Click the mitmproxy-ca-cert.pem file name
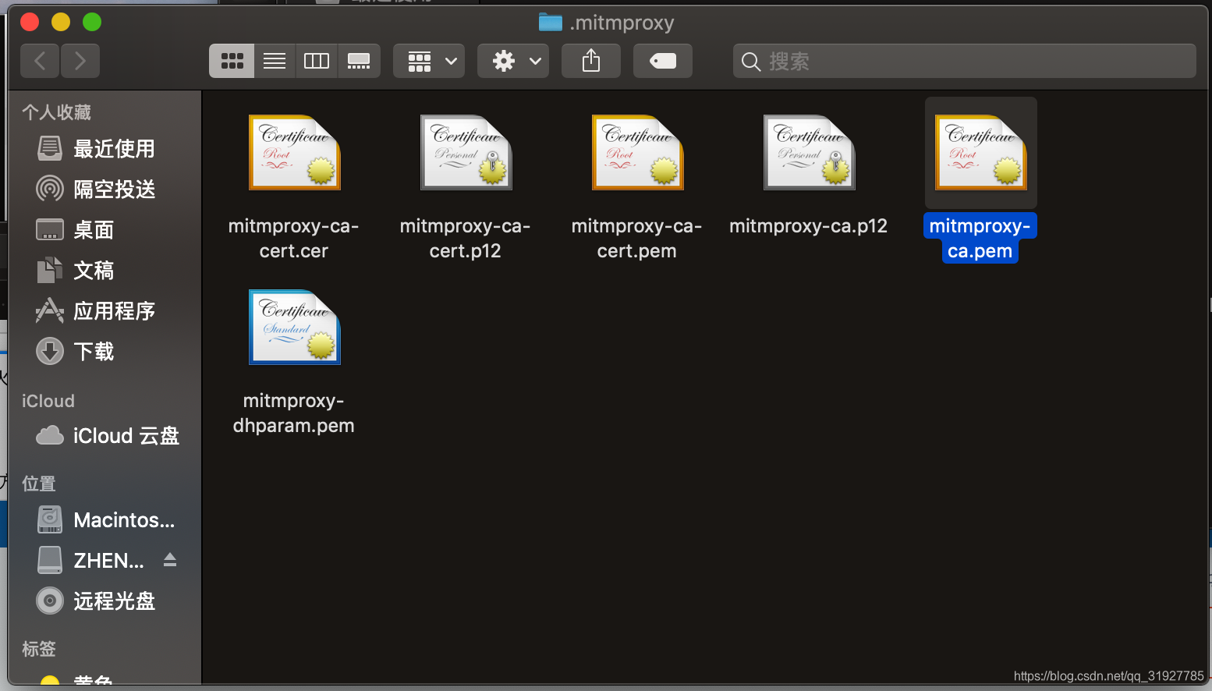The width and height of the screenshot is (1212, 691). pos(637,239)
